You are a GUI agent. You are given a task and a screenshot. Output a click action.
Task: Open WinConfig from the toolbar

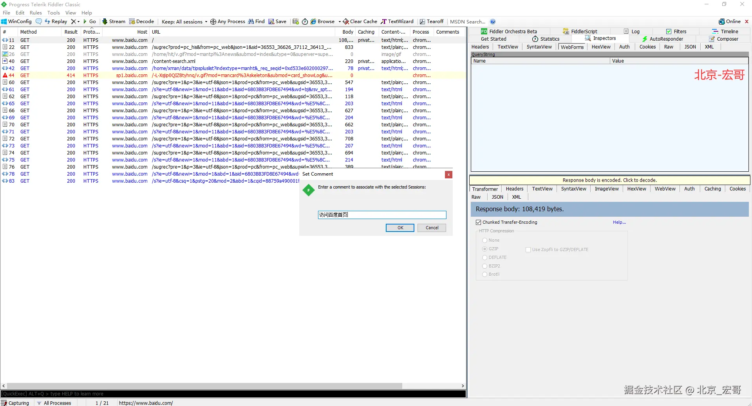coord(16,22)
